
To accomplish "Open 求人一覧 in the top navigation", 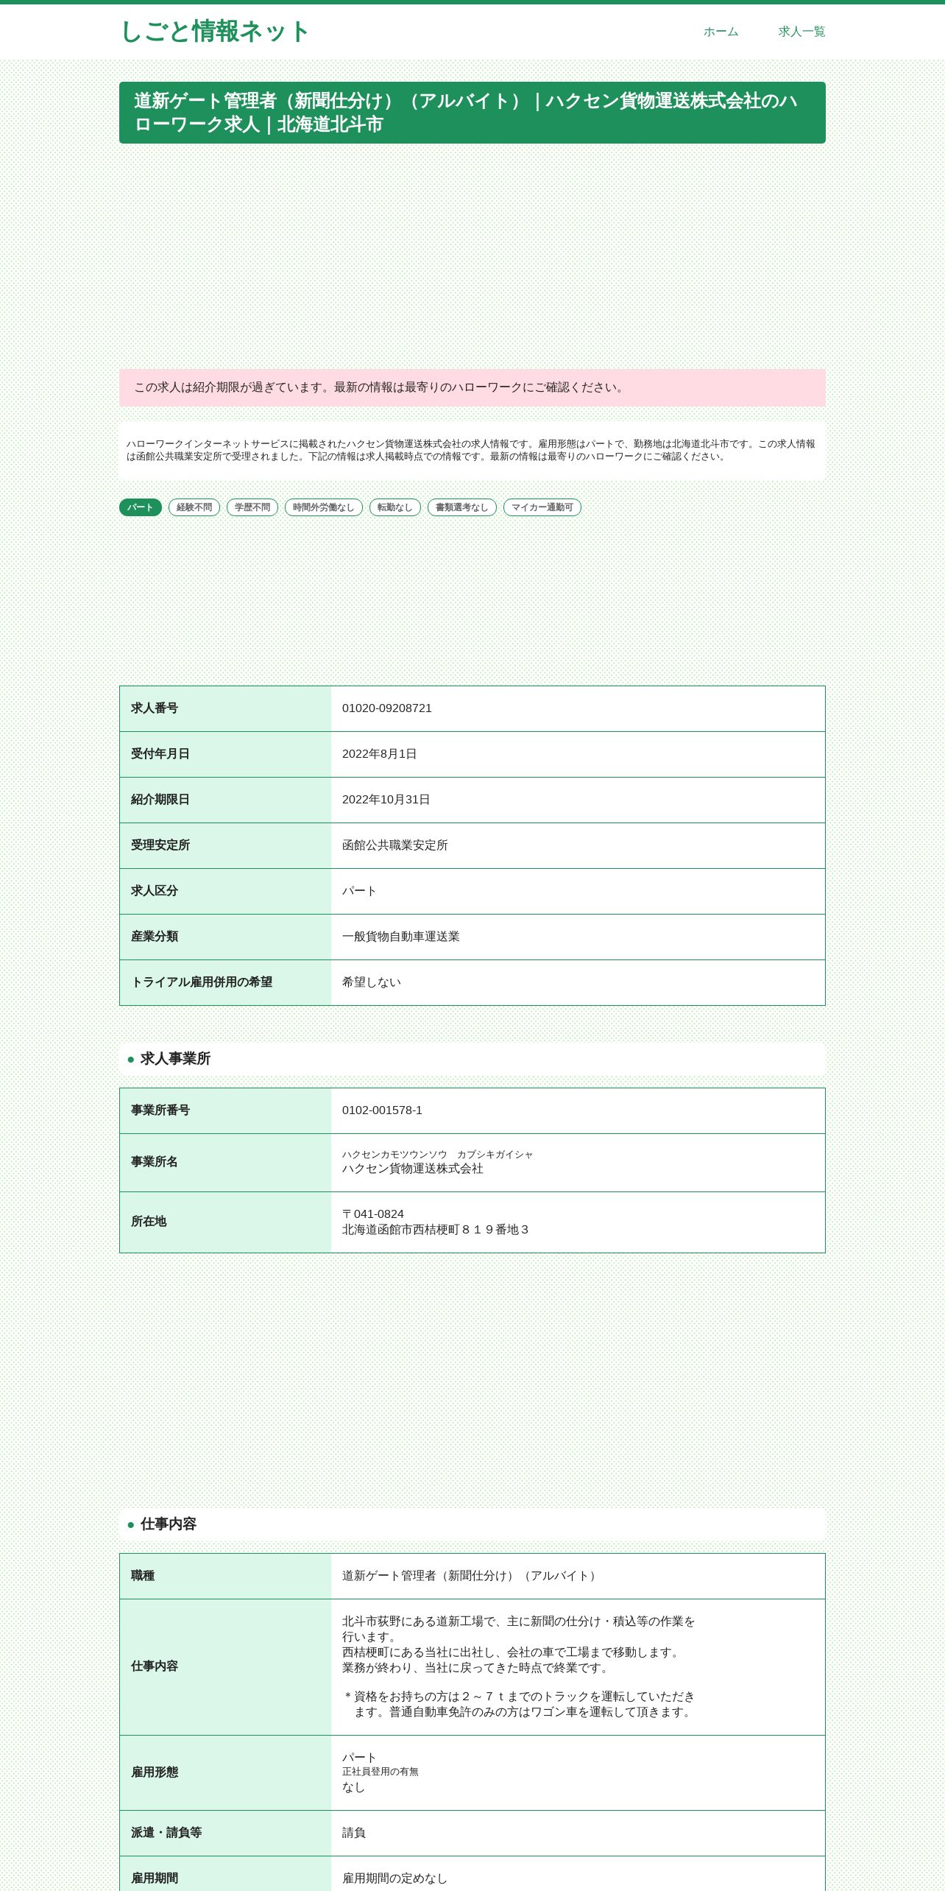I will [801, 32].
